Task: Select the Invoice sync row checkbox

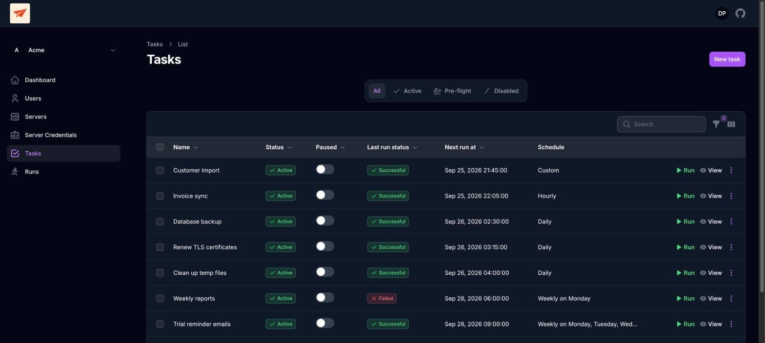Action: (160, 196)
